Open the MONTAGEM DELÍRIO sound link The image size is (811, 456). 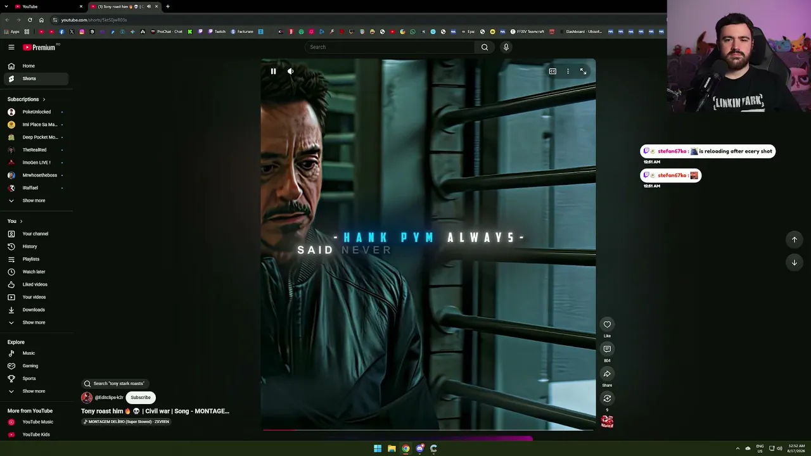pyautogui.click(x=126, y=422)
